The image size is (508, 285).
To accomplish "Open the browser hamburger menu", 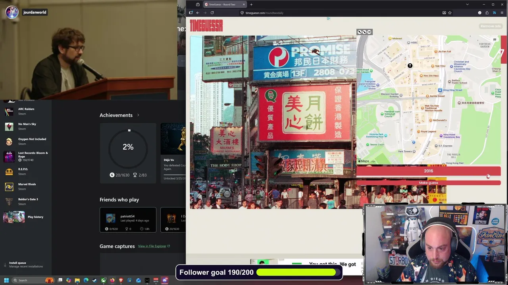I will click(502, 13).
